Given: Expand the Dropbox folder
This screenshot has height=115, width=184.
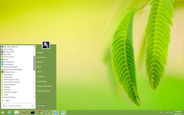Looking at the screenshot, I should coord(6,87).
